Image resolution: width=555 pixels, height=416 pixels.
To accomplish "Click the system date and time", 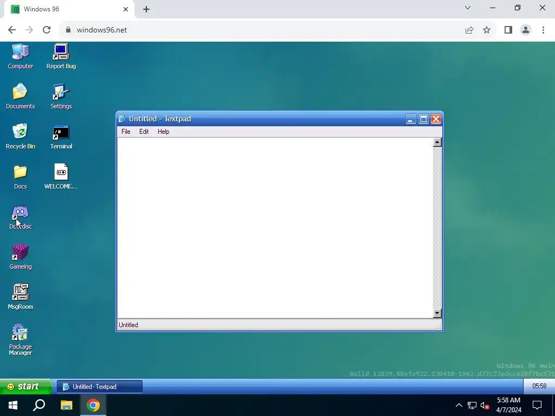I will (508, 405).
